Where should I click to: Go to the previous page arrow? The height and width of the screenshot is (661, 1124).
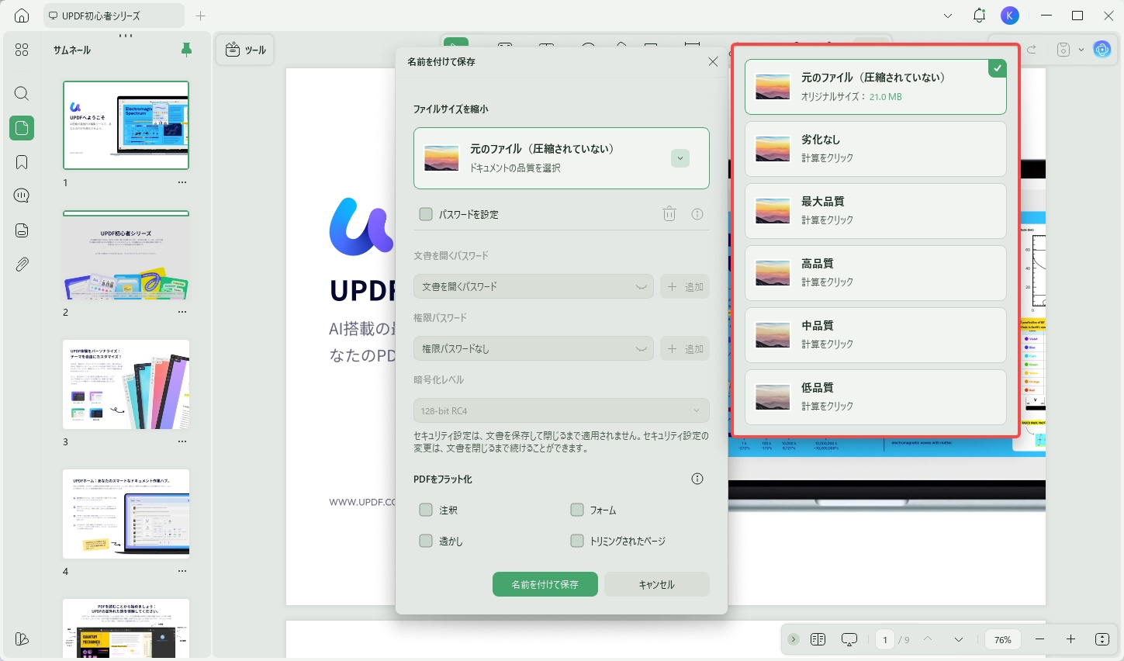(x=928, y=639)
